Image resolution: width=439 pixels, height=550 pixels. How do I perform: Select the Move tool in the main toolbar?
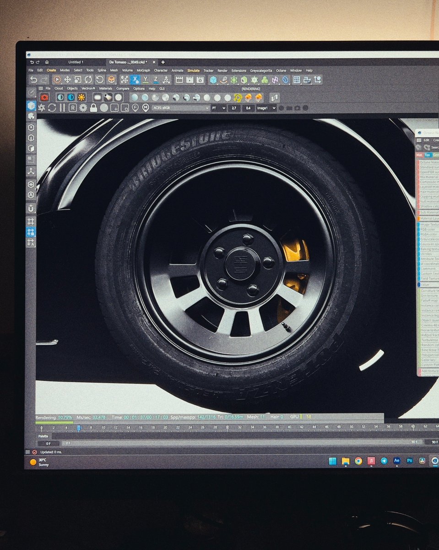(x=67, y=79)
